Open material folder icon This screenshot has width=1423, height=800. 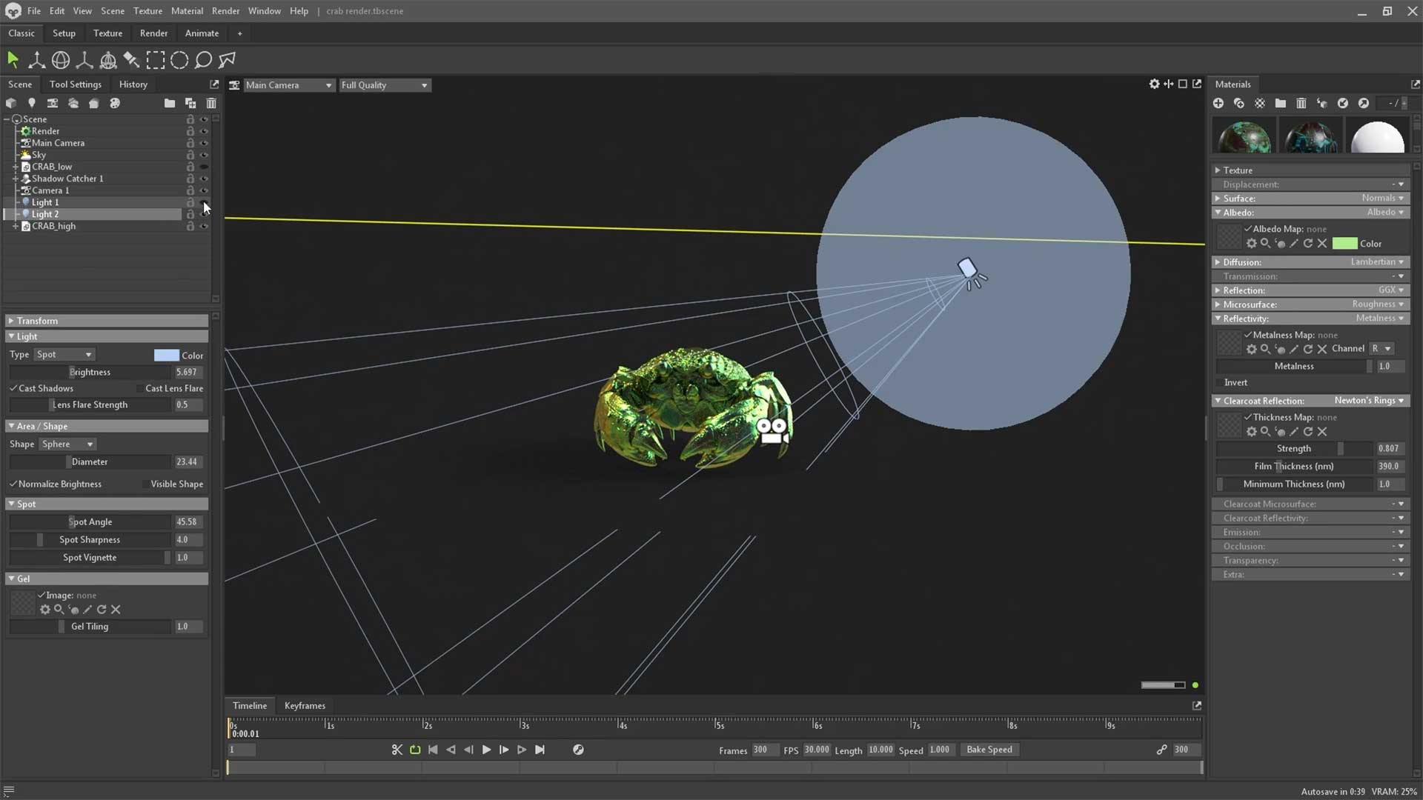(x=1281, y=103)
